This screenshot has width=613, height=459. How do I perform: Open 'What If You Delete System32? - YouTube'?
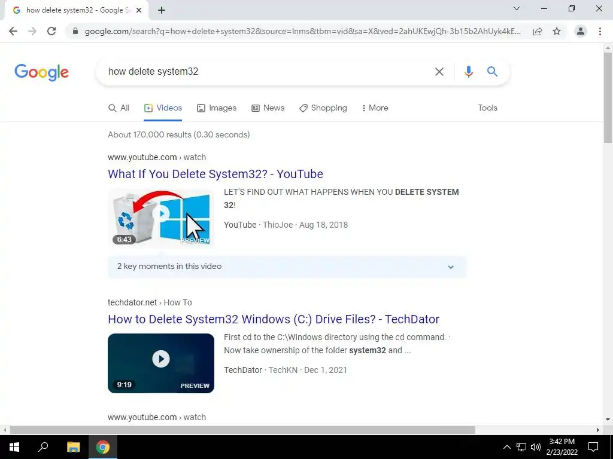(216, 174)
